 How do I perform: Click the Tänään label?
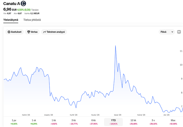[x=35, y=10]
